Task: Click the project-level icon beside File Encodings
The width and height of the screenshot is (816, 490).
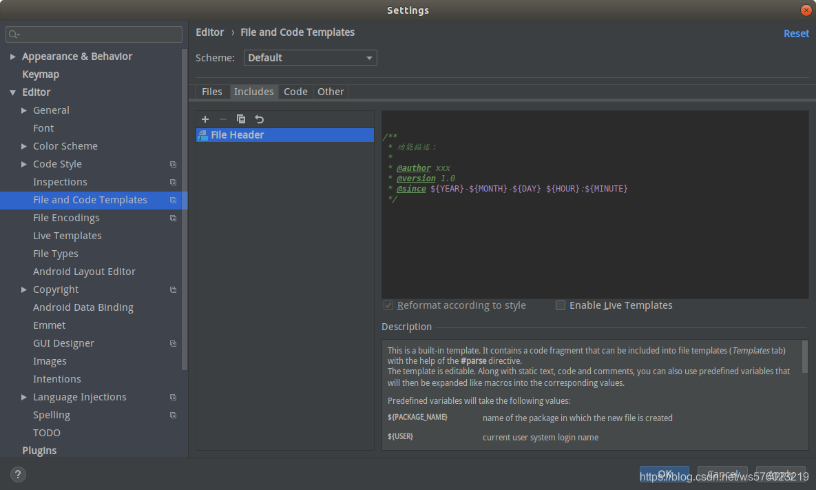Action: pyautogui.click(x=174, y=218)
